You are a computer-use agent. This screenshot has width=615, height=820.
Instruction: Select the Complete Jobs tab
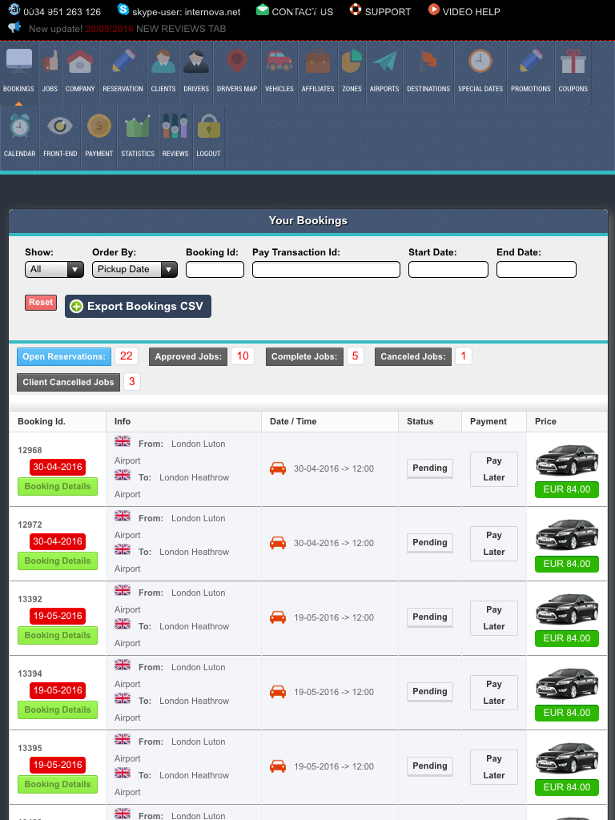304,356
